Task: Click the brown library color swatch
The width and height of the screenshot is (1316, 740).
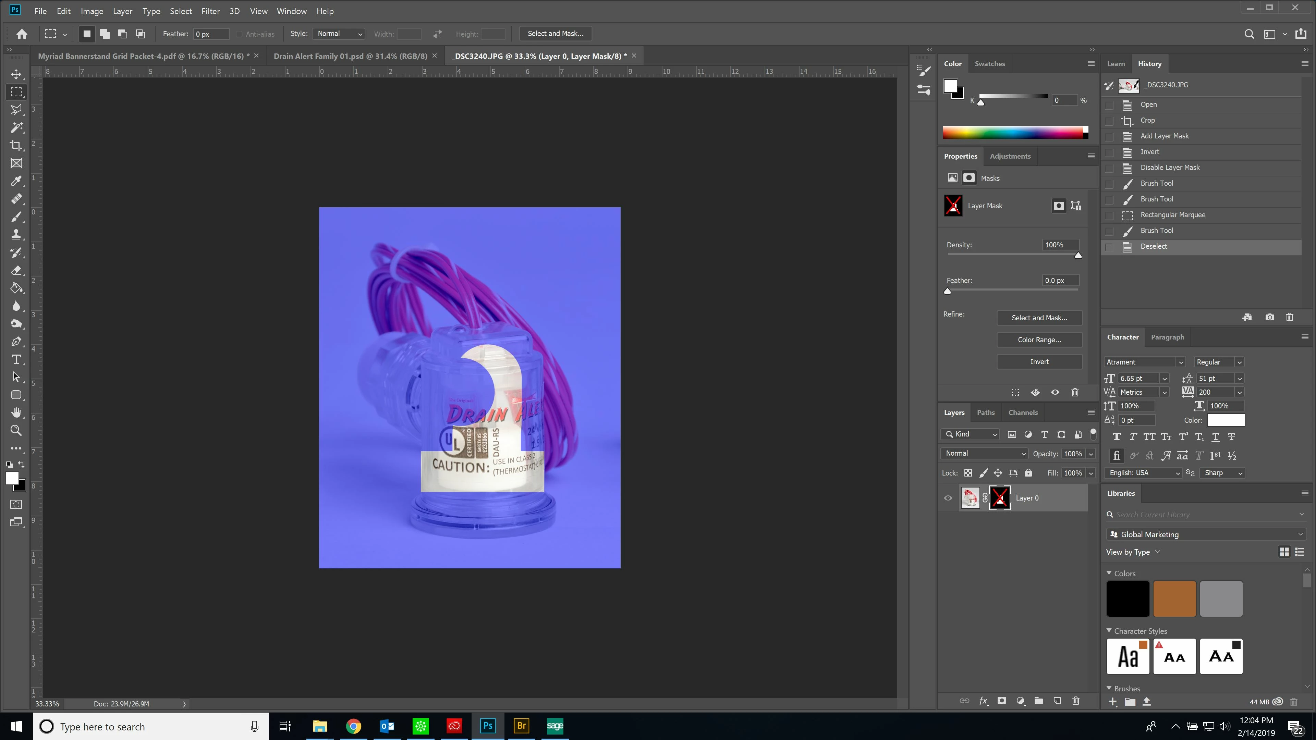Action: [1174, 599]
